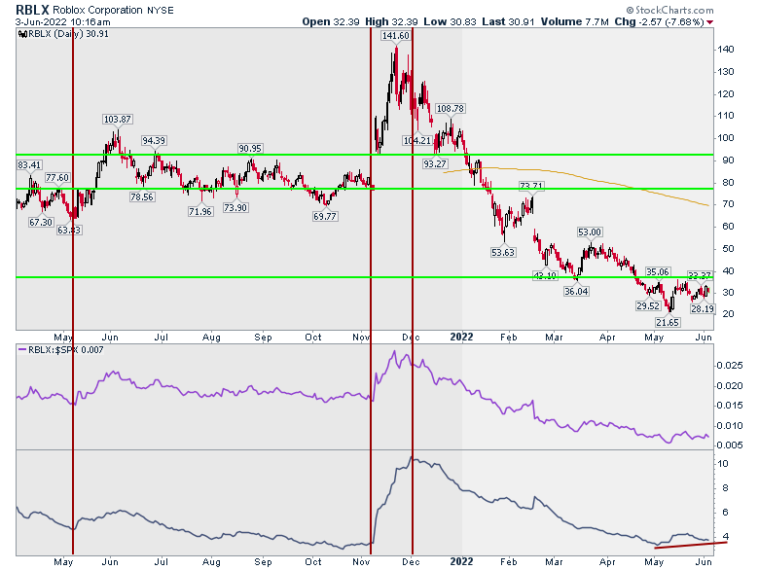Click the High 32.39 value

393,21
